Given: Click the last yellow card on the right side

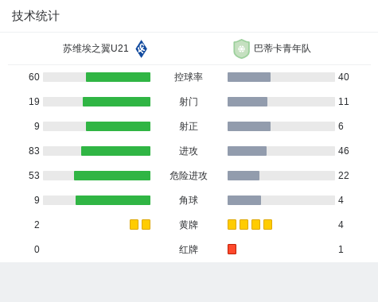Looking at the screenshot, I should [x=267, y=224].
